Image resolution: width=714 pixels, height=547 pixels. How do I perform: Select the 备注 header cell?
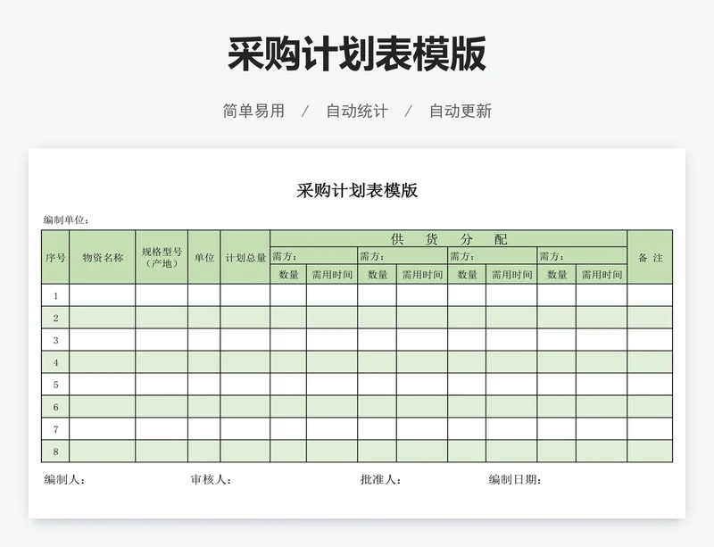click(x=650, y=257)
